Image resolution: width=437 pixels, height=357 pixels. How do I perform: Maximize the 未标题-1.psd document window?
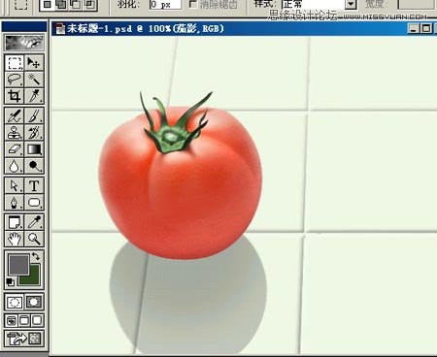(x=426, y=29)
